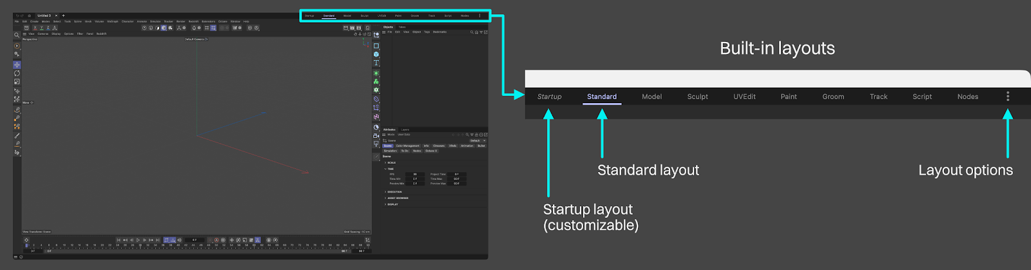Viewport: 1031px width, 270px height.
Task: Switch to Groom layout in enlarged bar
Action: 833,97
